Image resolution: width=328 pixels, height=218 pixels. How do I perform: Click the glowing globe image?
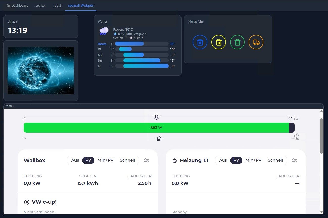pyautogui.click(x=41, y=71)
